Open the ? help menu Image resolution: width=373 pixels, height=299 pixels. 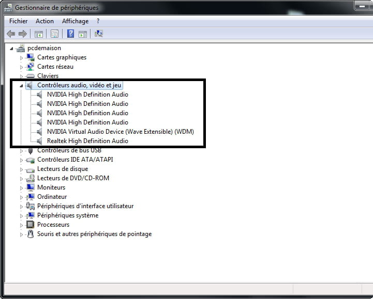98,21
